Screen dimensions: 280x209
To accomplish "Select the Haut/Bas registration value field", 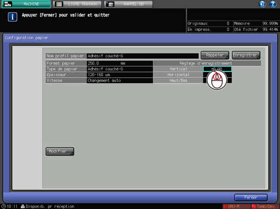I will pos(217,80).
